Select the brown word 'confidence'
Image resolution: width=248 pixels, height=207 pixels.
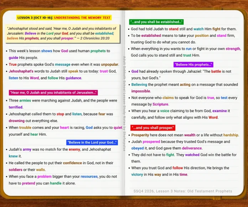click(72, 163)
